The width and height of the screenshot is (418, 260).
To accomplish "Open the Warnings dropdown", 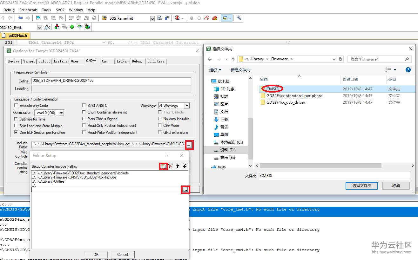I will 187,106.
